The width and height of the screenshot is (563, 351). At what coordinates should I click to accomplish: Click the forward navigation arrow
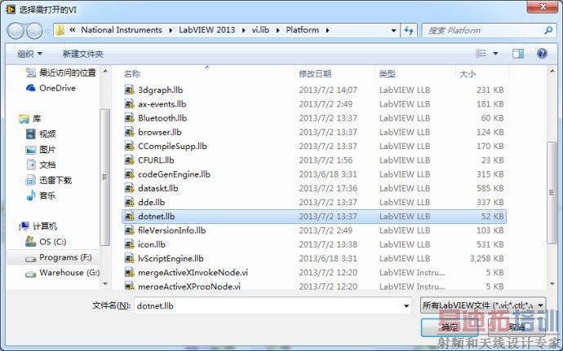[x=34, y=31]
